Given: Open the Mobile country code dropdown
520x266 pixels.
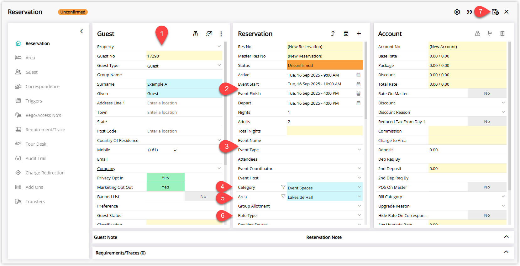Looking at the screenshot, I should click(175, 150).
